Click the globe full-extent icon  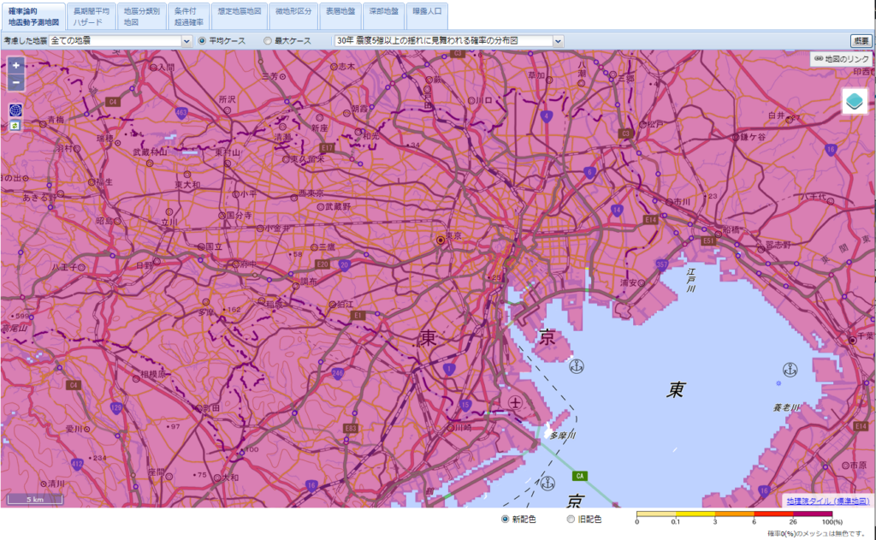coord(15,110)
